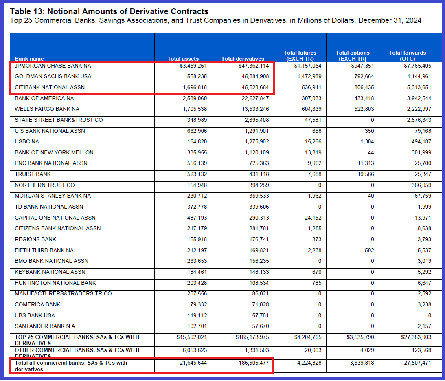Select the SANTANDER BANK N A name cell
Screen dimensions: 445x381
click(45, 326)
